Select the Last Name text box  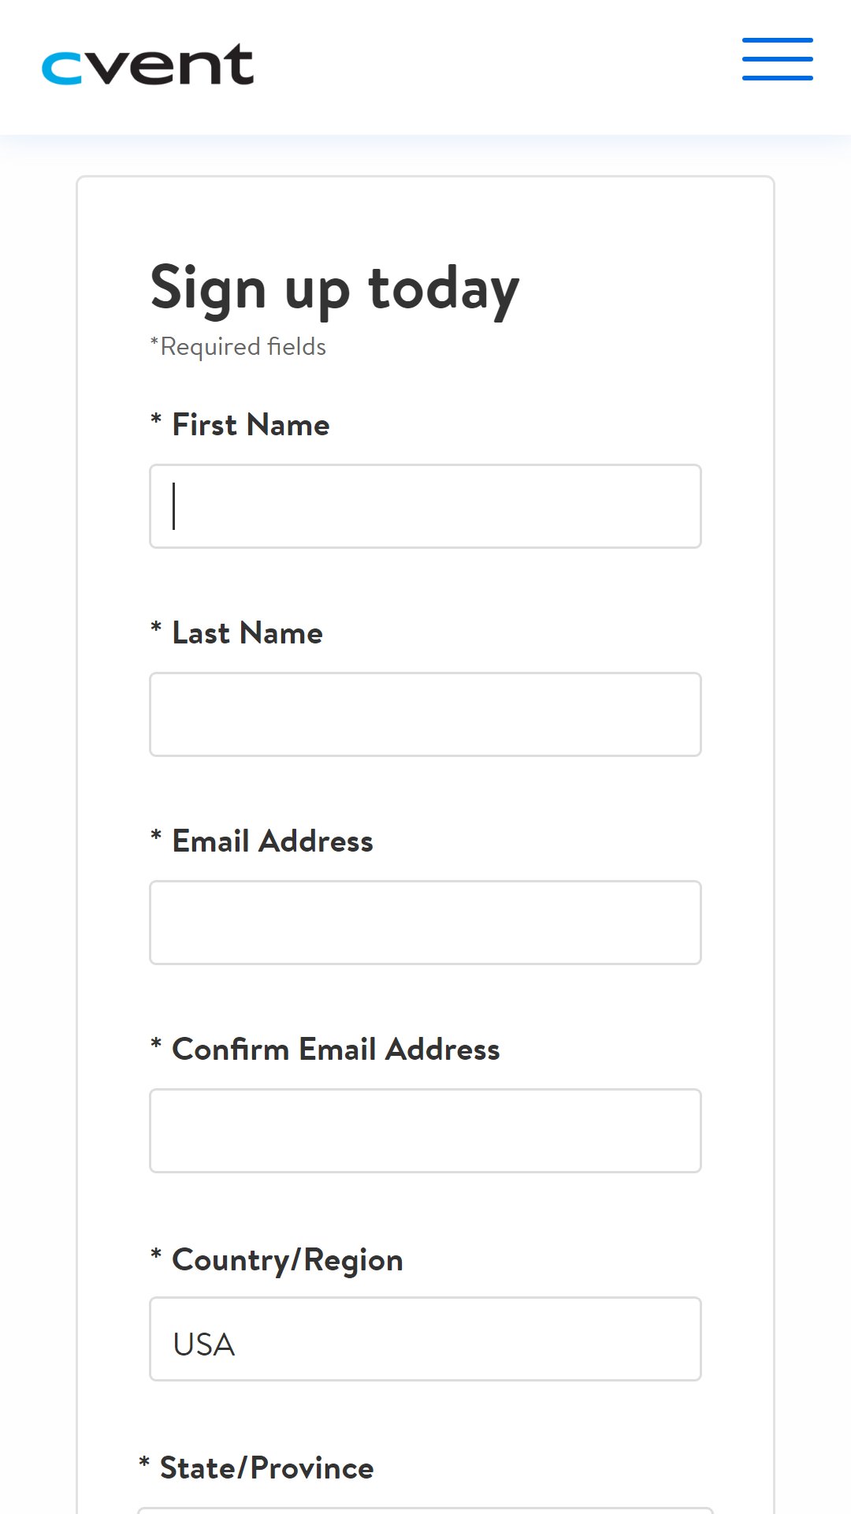click(425, 714)
